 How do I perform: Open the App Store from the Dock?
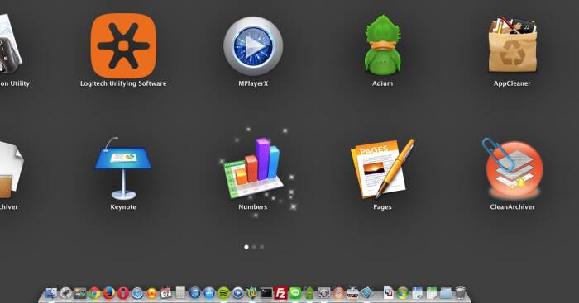tap(209, 293)
